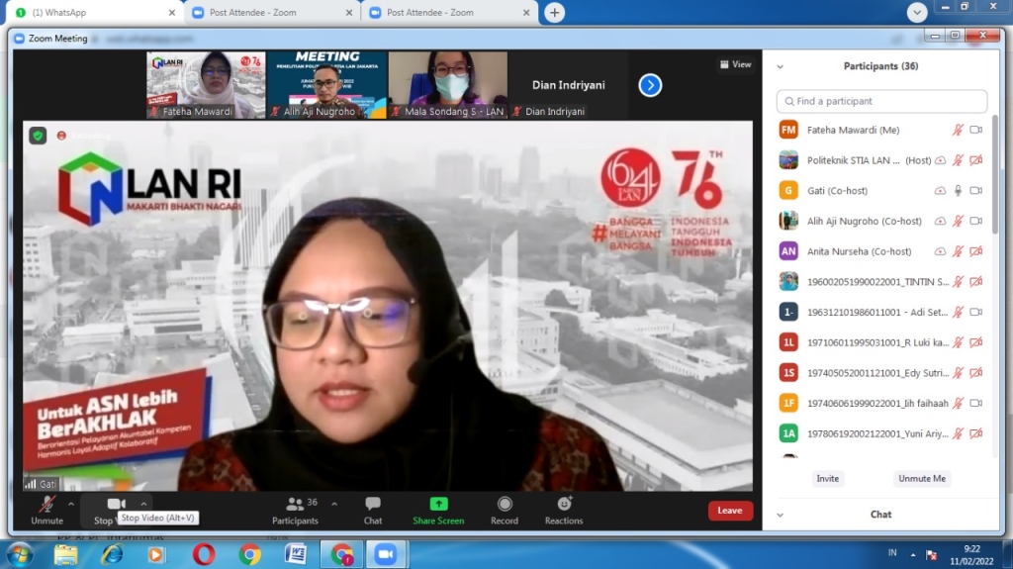The width and height of the screenshot is (1013, 569).
Task: Toggle Fateha Mawardi (Me) camera icon
Action: [x=976, y=130]
